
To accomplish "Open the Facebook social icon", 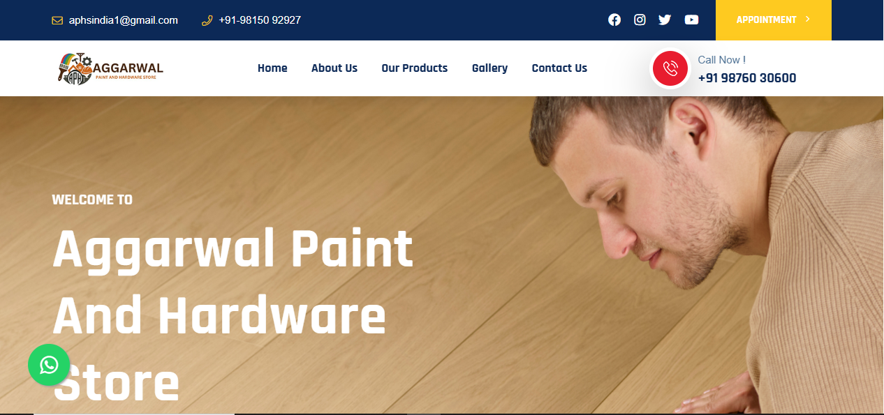I will click(x=614, y=20).
